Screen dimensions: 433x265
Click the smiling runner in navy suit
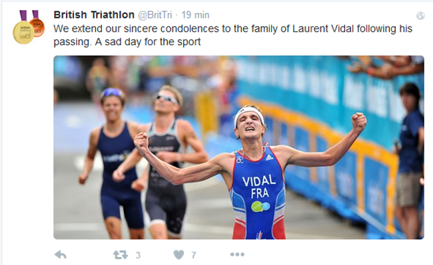[x=113, y=163]
